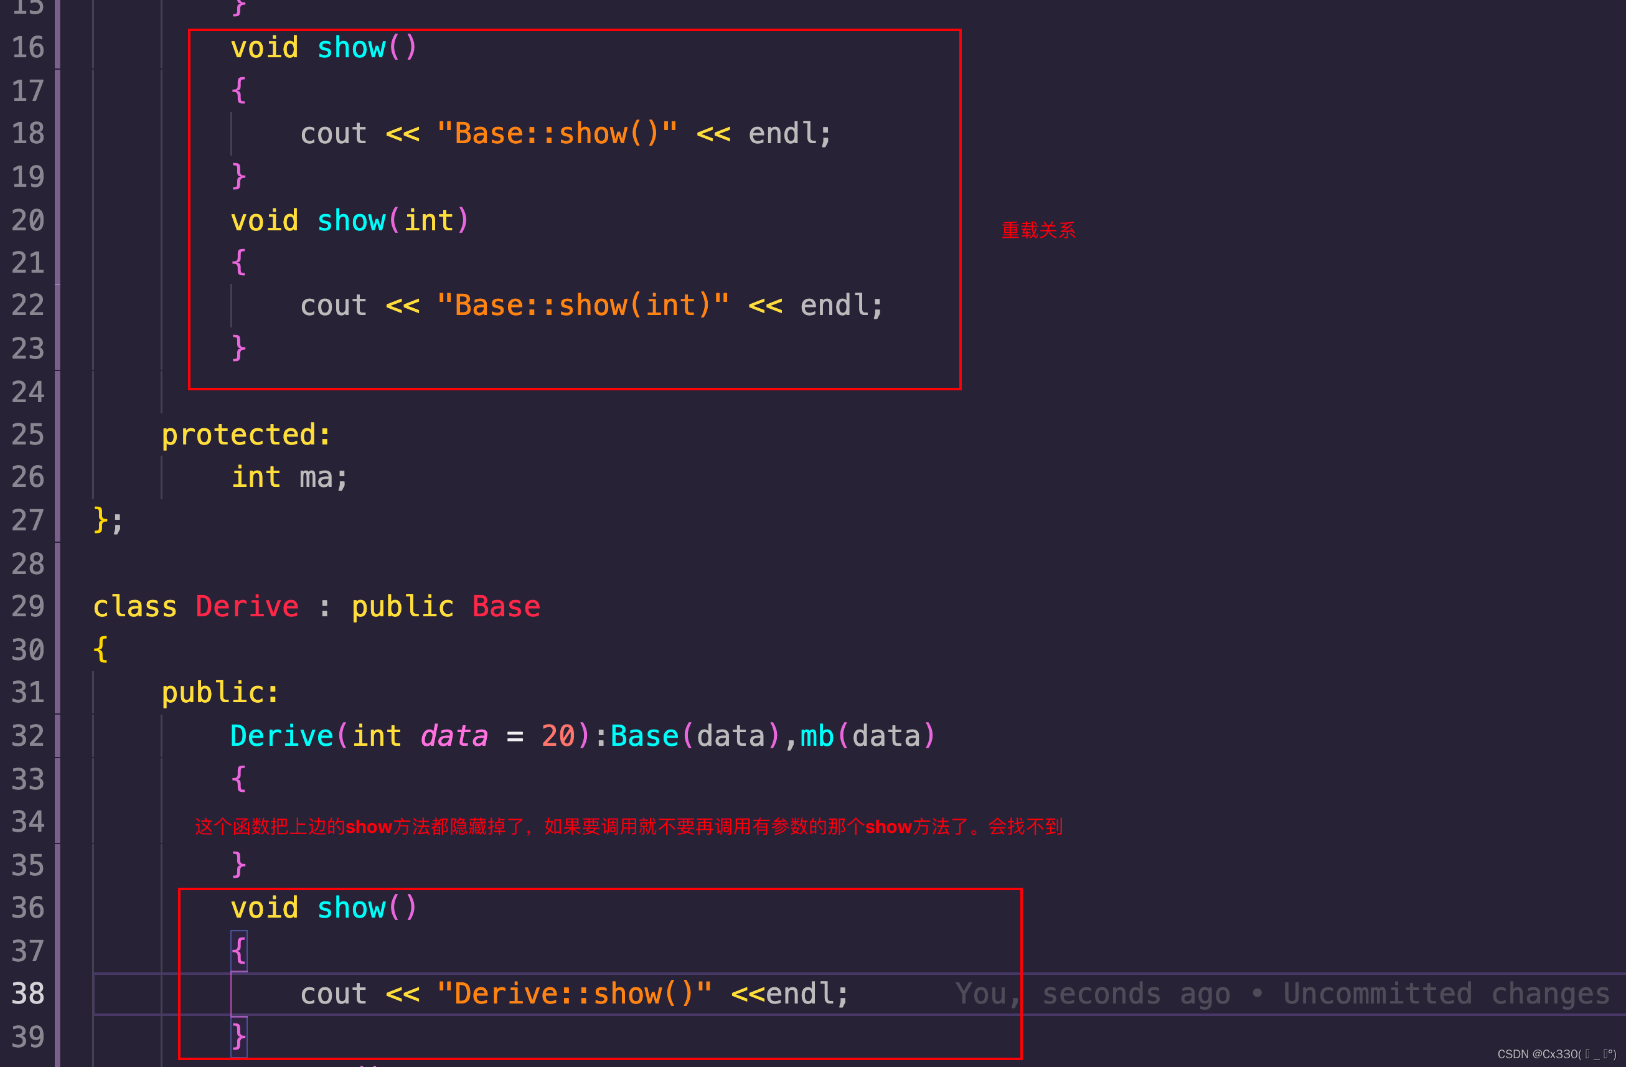
Task: Click "endl" on line 18
Action: [x=782, y=134]
